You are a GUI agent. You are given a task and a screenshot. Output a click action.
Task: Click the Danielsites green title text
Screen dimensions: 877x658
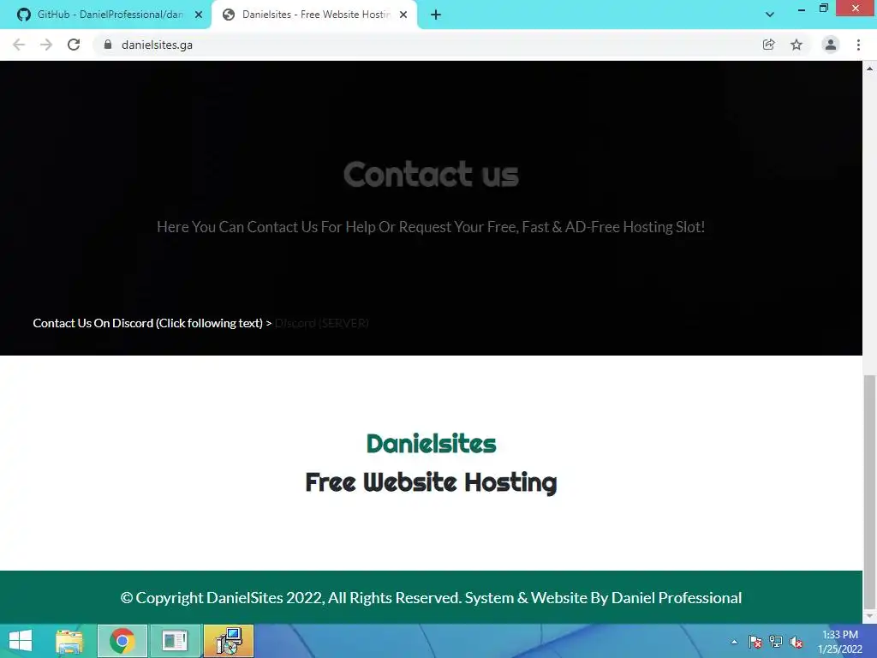(432, 444)
